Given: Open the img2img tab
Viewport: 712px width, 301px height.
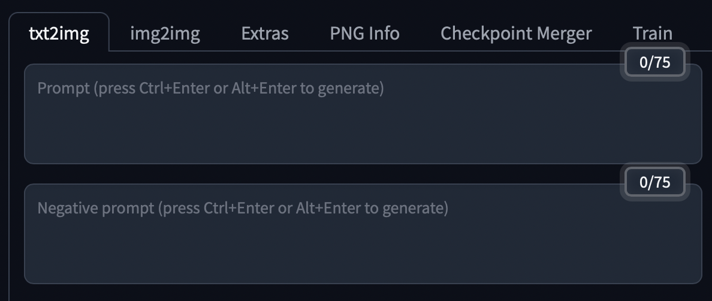Looking at the screenshot, I should click(165, 33).
